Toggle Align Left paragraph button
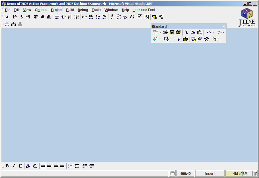This screenshot has height=178, width=259. 43,166
